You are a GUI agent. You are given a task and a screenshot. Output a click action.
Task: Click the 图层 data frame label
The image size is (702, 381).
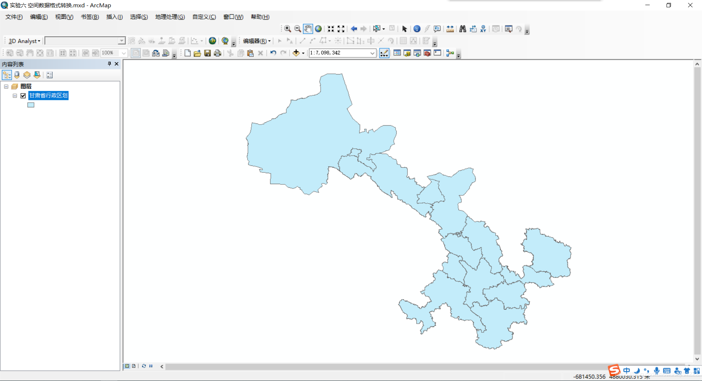tap(26, 87)
